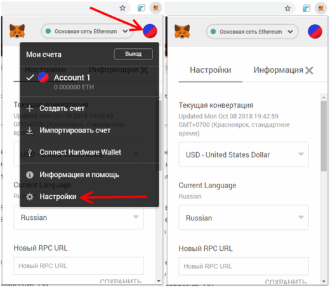The image size is (330, 287).
Task: Open the MetaMask fox extension icon in the left browser toolbar
Action: [156, 8]
